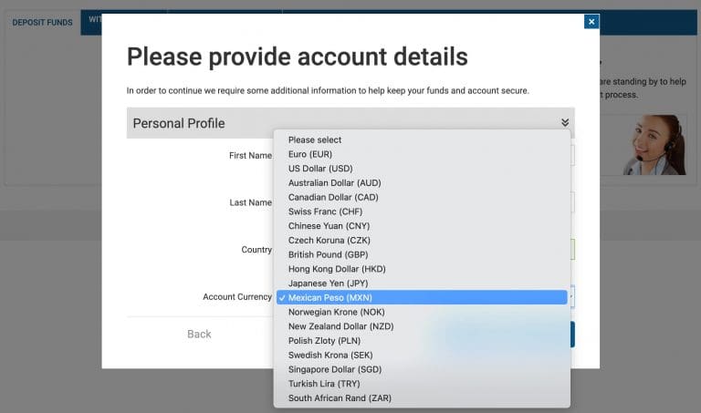Close the account details dialog

(591, 22)
